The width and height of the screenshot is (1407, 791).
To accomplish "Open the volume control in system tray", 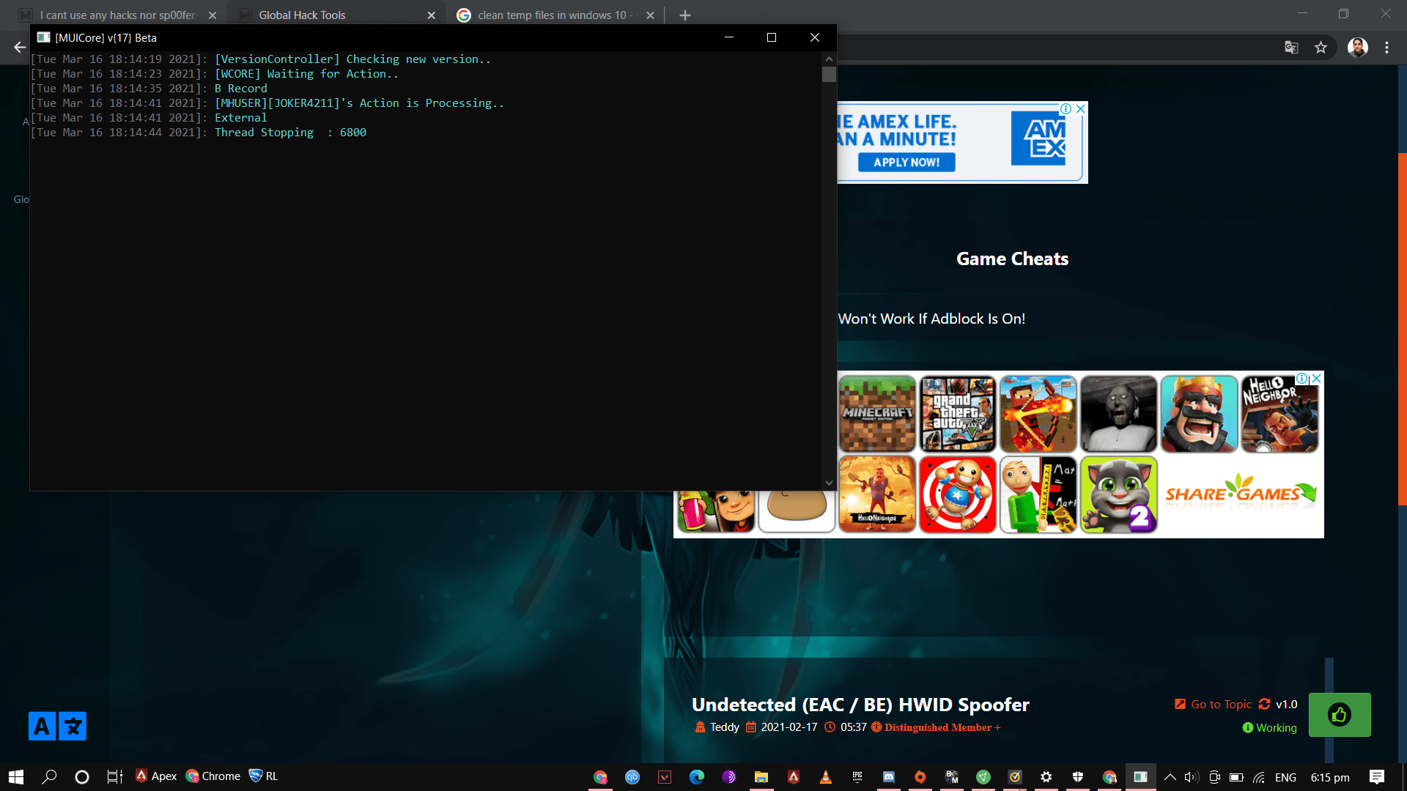I will click(1192, 777).
